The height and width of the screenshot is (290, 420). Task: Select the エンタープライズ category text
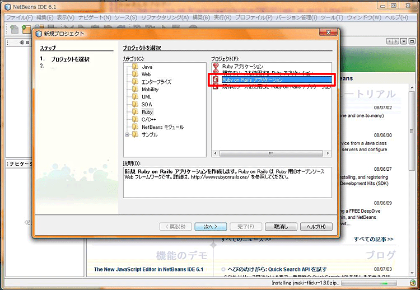[156, 82]
